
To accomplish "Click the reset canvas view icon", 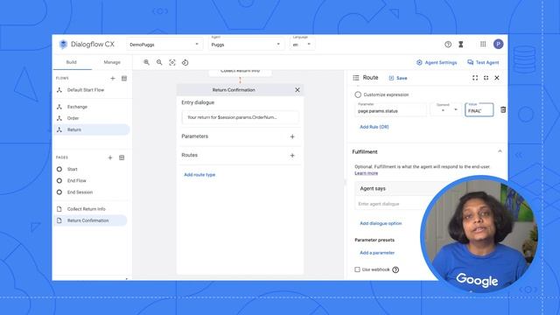I will point(185,62).
